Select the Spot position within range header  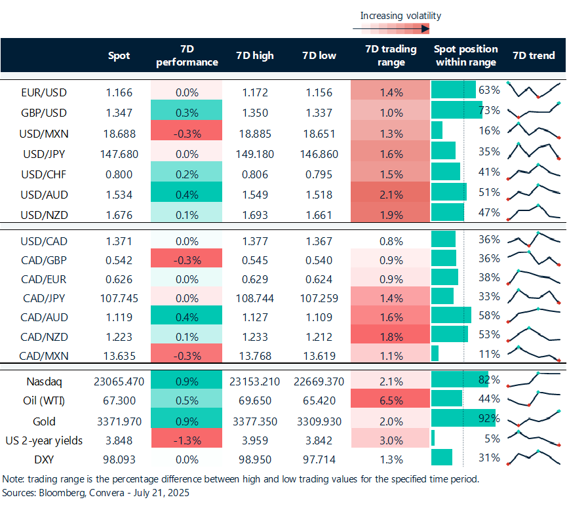(466, 55)
